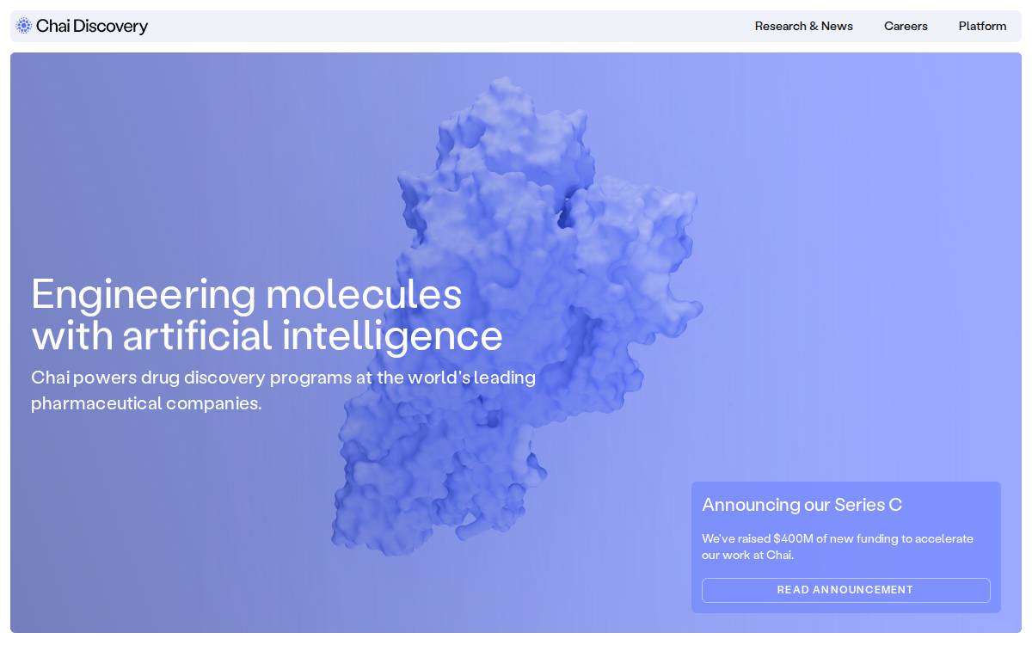Viewport: 1032px width, 645px height.
Task: Go to the Careers page
Action: 906,26
